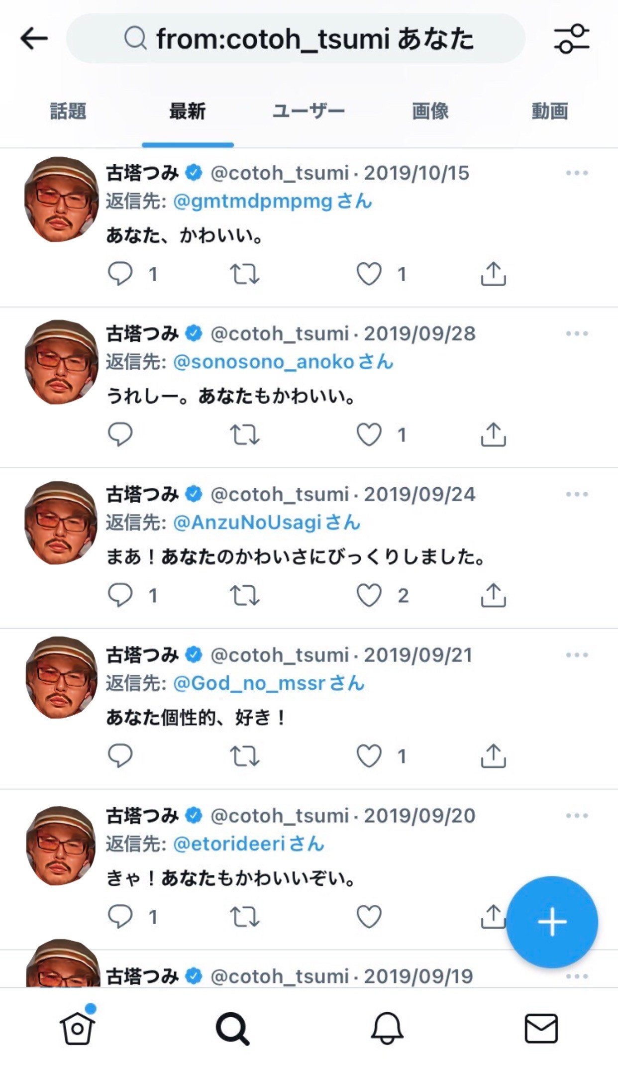Open more options on 2019/09/21 tweet

[x=577, y=655]
